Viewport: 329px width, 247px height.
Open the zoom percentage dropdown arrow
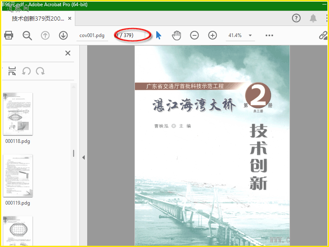tap(250, 35)
